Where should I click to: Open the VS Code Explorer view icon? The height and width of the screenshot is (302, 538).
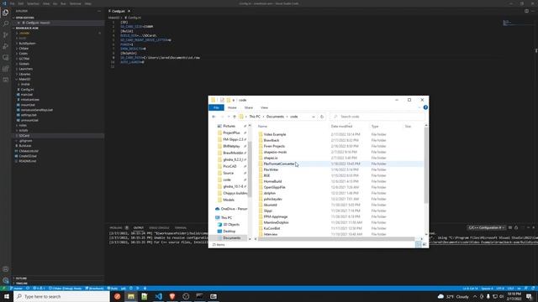pos(6,13)
